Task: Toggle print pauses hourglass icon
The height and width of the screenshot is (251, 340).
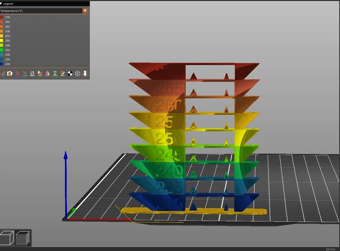Action: click(55, 73)
